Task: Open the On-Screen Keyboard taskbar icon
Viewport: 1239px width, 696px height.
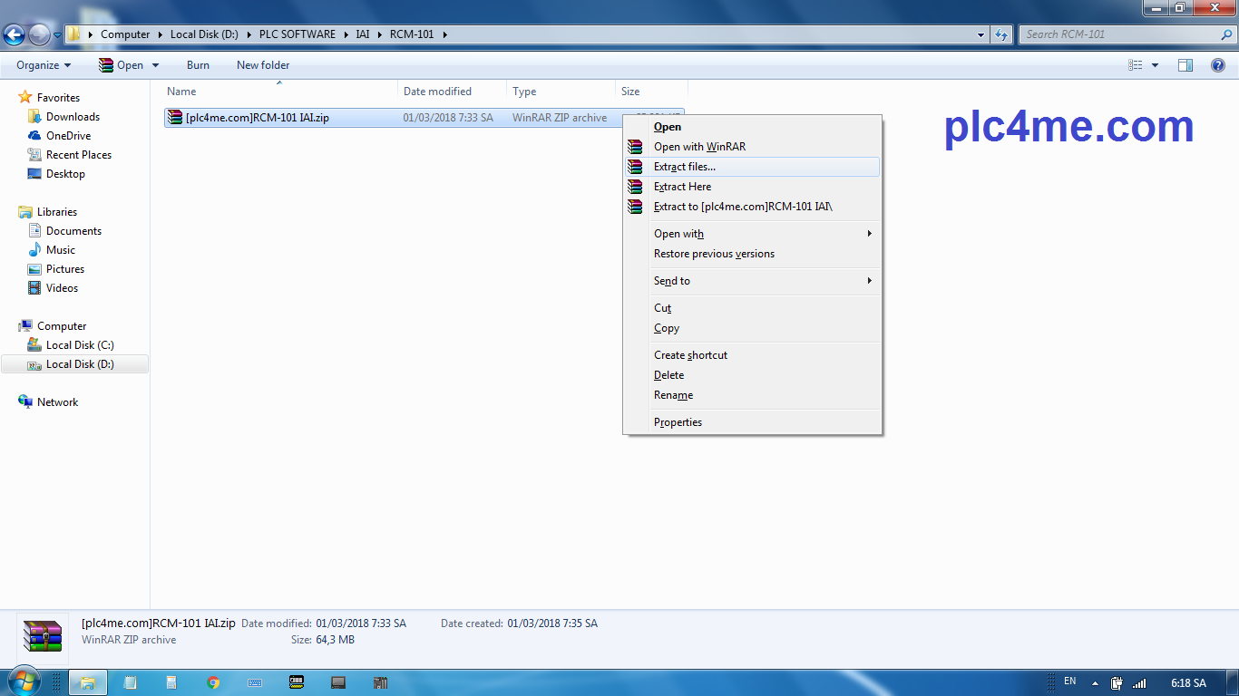Action: pyautogui.click(x=255, y=681)
